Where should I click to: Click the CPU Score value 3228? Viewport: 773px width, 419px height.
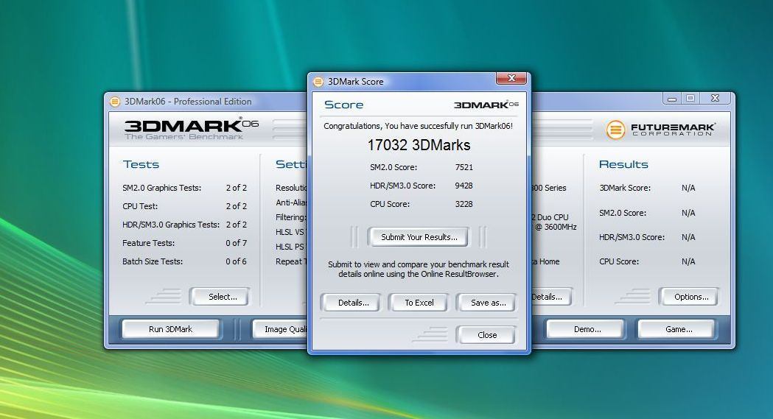(464, 204)
